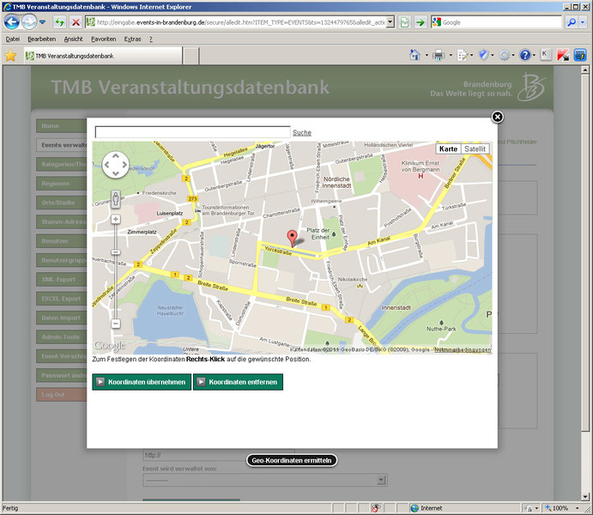The image size is (593, 515).
Task: Open the recent pages dropdown arrow
Action: [42, 22]
